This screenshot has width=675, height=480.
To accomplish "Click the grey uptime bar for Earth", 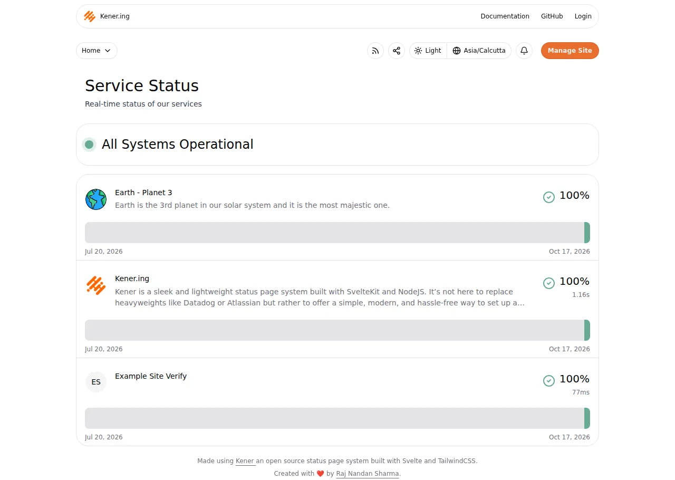I will coord(334,233).
